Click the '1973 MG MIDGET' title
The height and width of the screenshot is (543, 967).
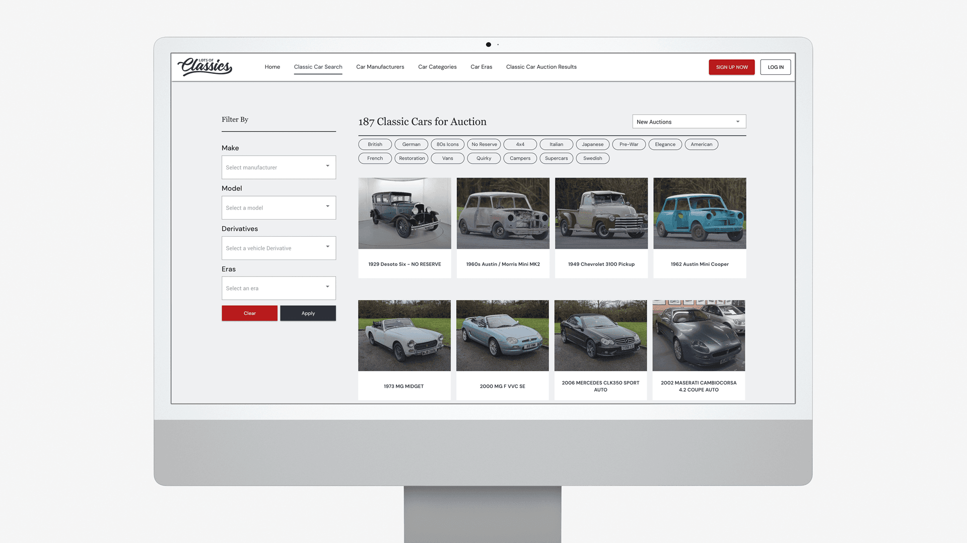404,387
